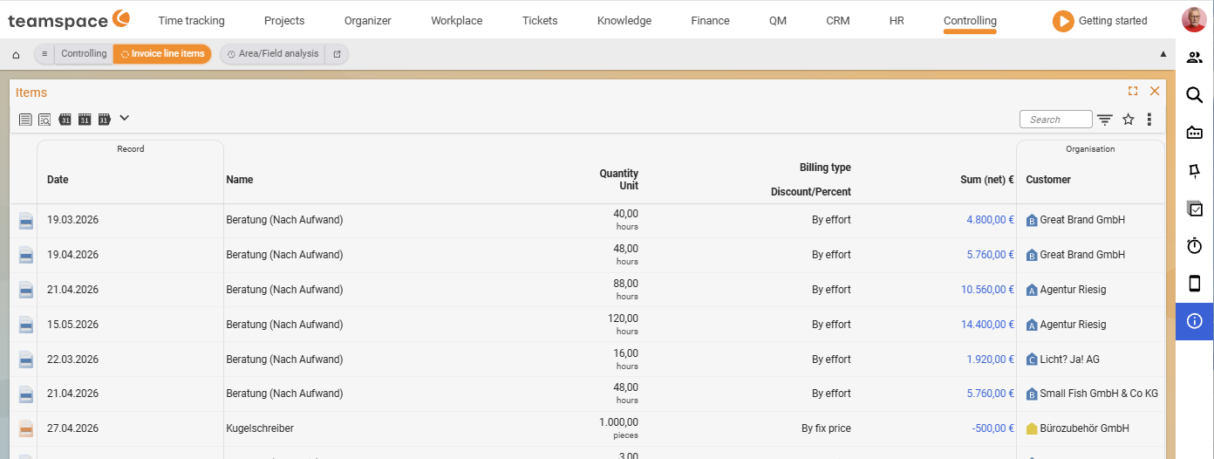Switch to the list view icon
The height and width of the screenshot is (459, 1214).
click(x=25, y=119)
